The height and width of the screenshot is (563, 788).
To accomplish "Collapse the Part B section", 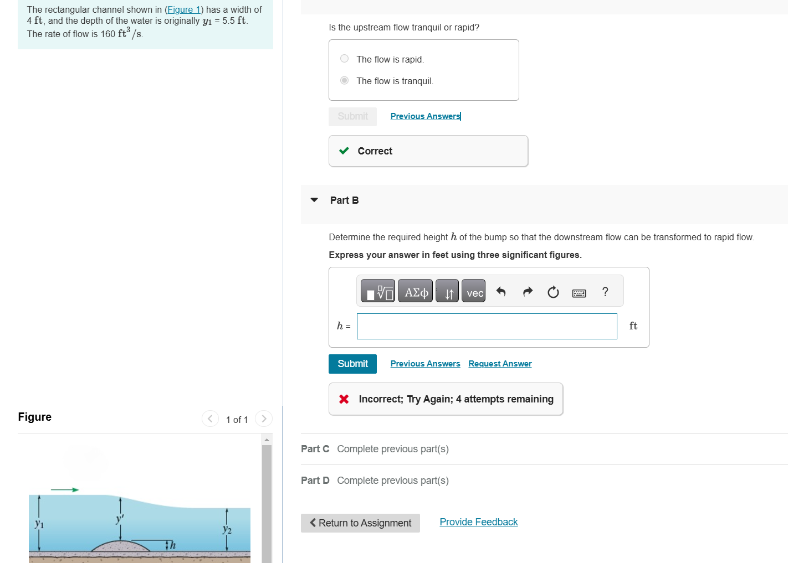I will [314, 200].
